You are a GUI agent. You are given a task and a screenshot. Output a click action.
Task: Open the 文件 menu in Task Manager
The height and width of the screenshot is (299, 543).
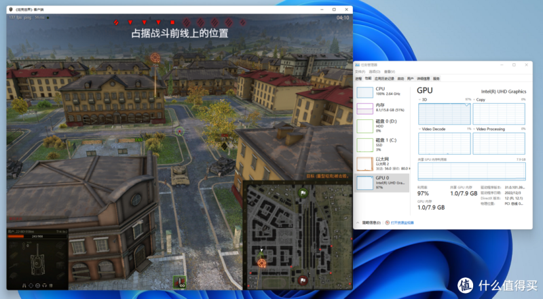[360, 71]
